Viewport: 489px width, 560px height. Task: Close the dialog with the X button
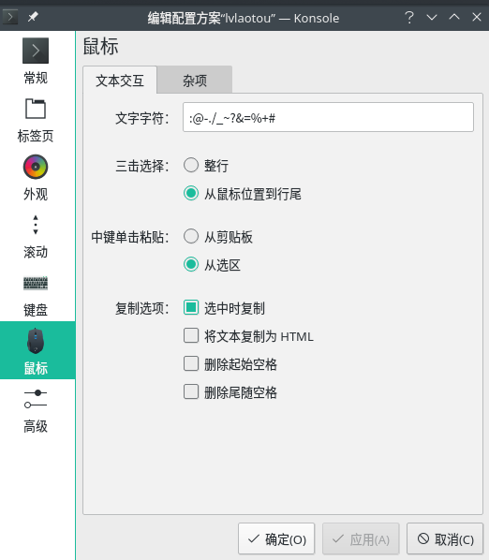[x=477, y=17]
